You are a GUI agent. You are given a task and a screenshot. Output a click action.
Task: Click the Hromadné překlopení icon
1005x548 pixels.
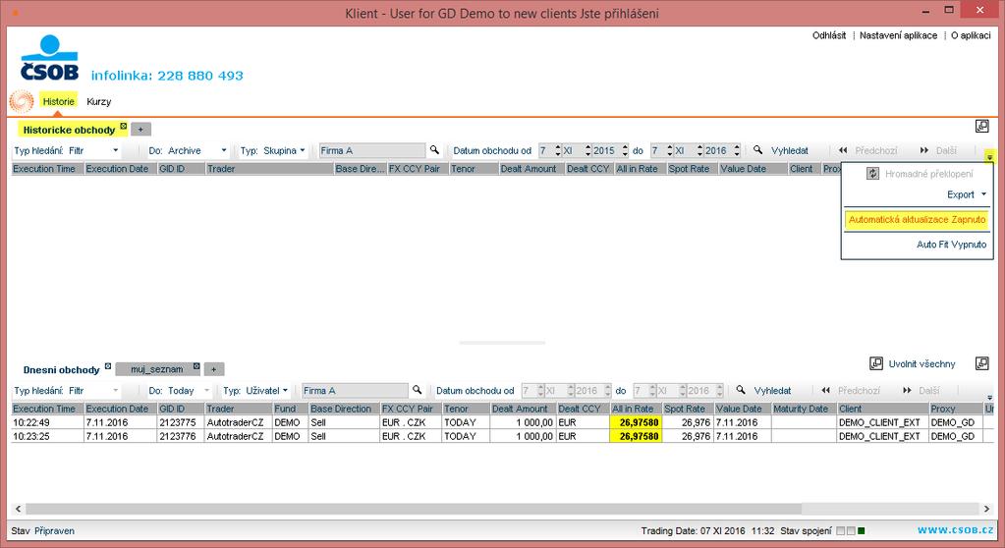pos(872,173)
